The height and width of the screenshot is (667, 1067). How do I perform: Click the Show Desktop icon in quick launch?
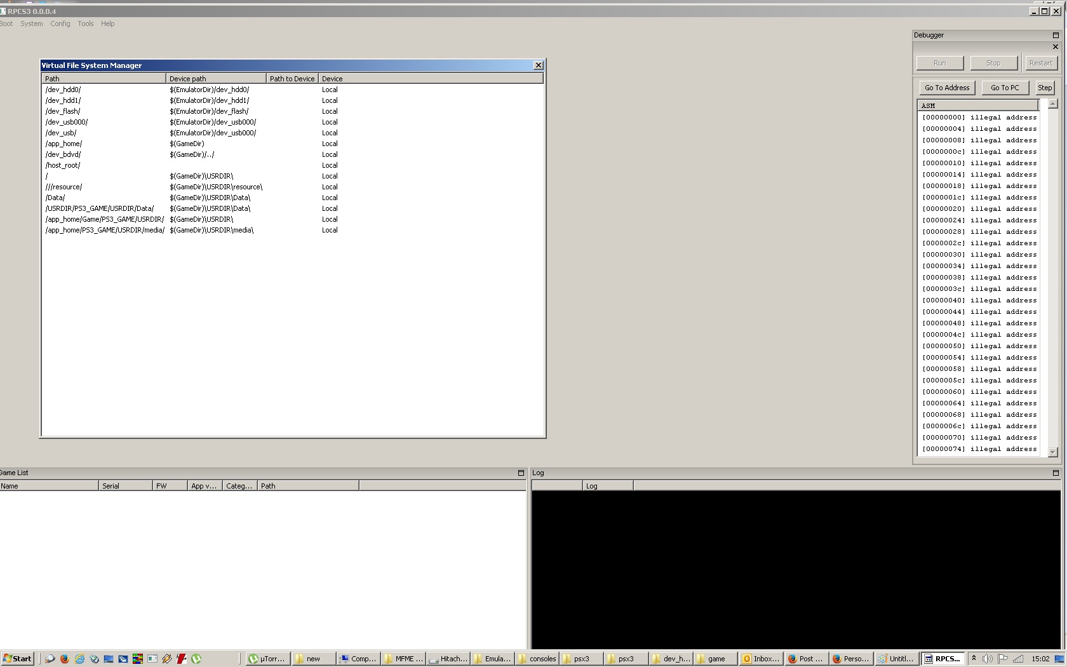click(109, 659)
